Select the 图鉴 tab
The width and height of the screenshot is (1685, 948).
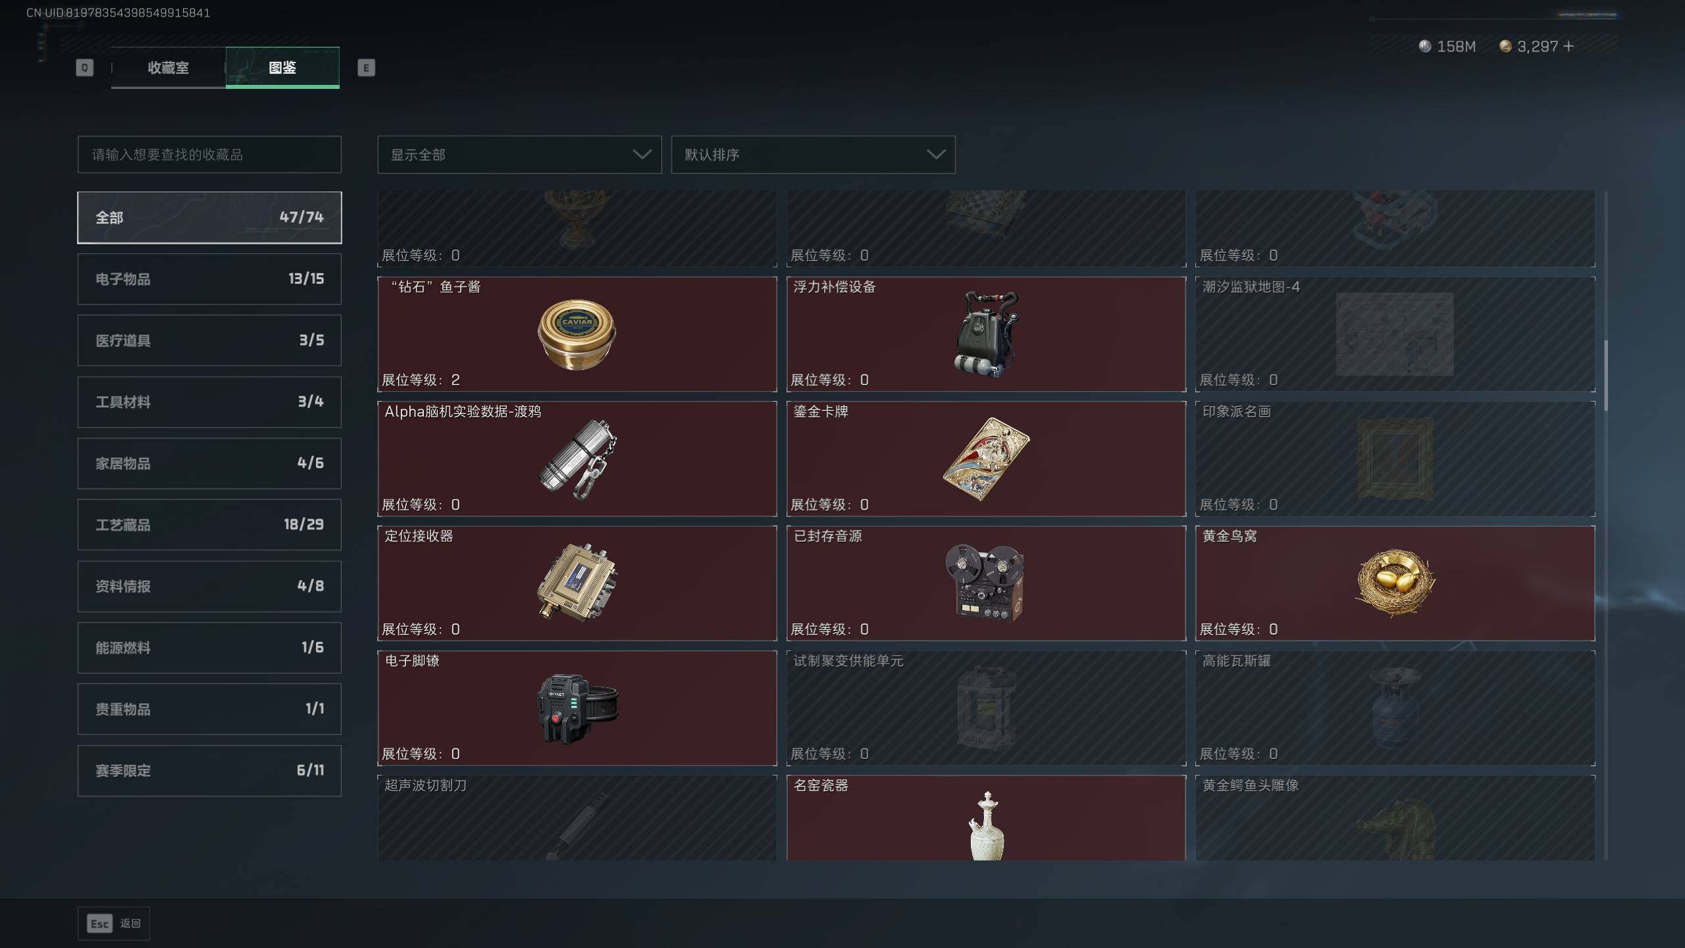tap(282, 67)
